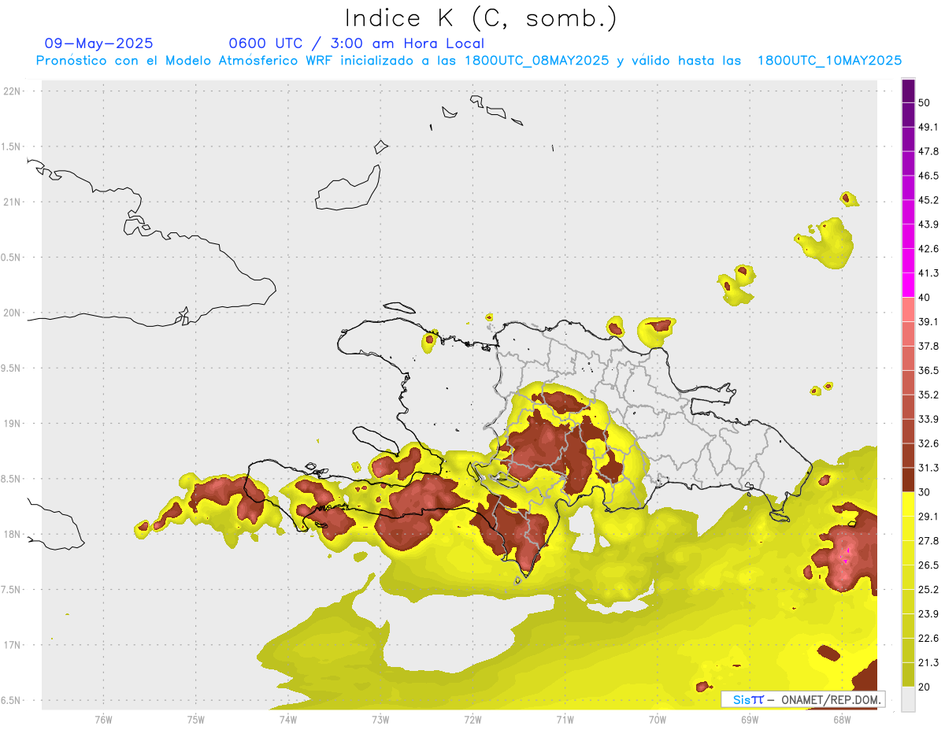Click the colorbar label "27.8"

coord(928,540)
